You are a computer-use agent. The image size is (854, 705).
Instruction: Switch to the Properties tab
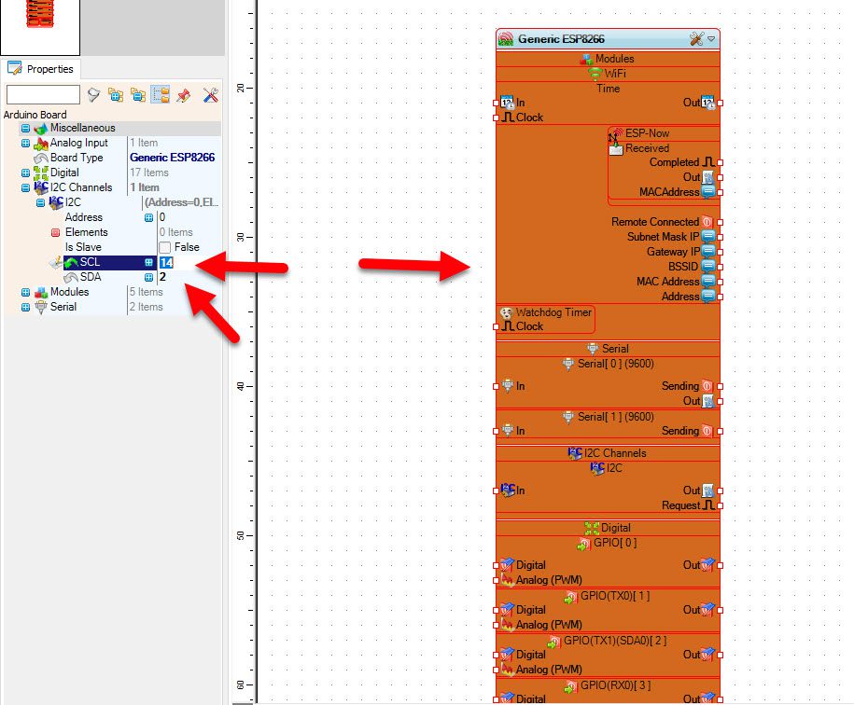pyautogui.click(x=41, y=69)
